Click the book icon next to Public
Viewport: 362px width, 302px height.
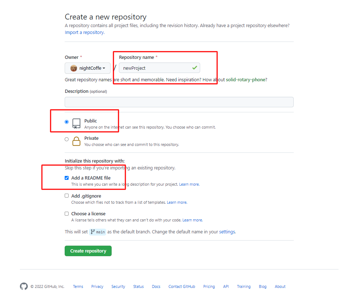pyautogui.click(x=76, y=123)
